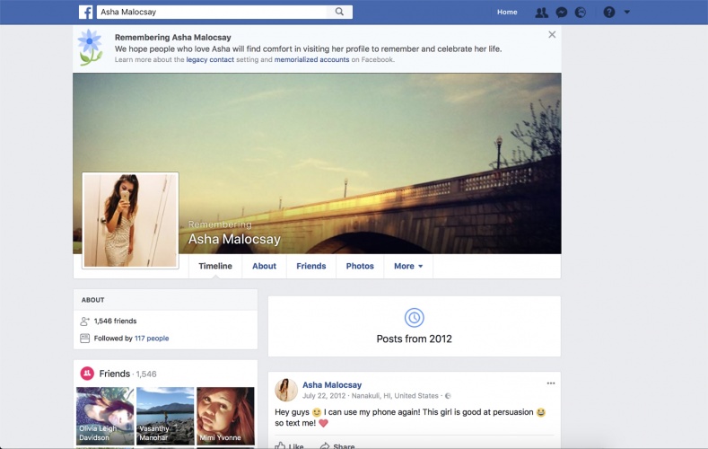Open the memorialized accounts link

[311, 59]
